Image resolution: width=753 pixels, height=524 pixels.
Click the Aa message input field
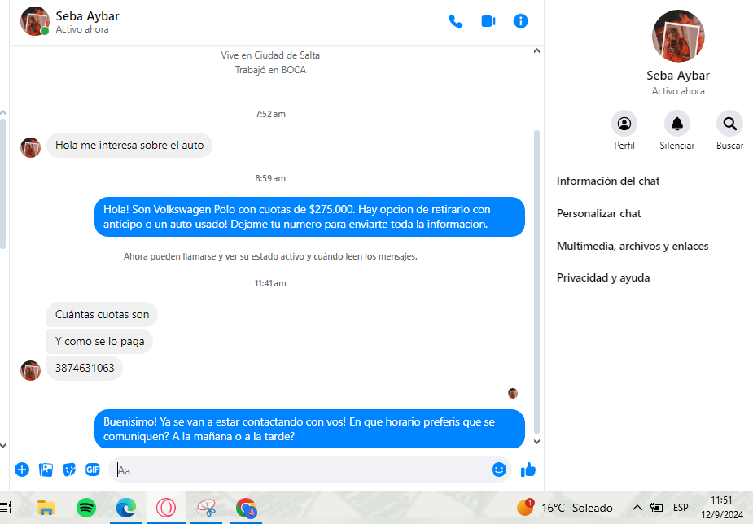[x=303, y=469]
